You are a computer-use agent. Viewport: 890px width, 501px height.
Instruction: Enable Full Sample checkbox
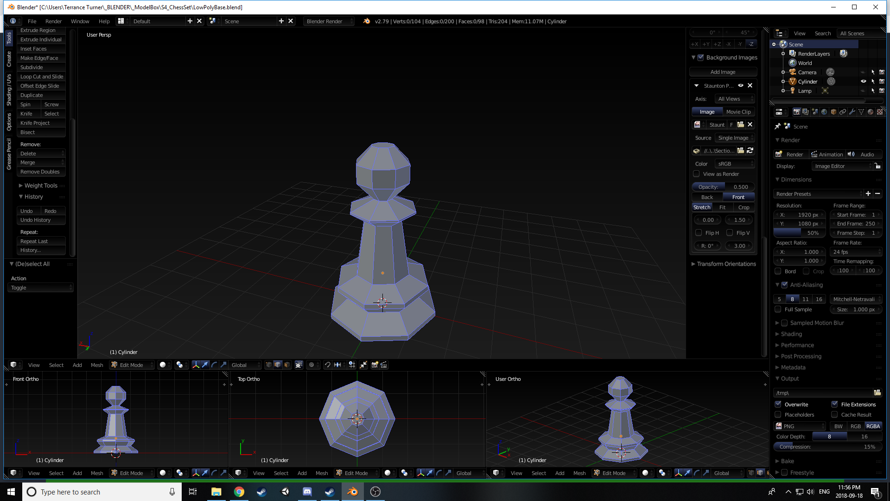[778, 309]
